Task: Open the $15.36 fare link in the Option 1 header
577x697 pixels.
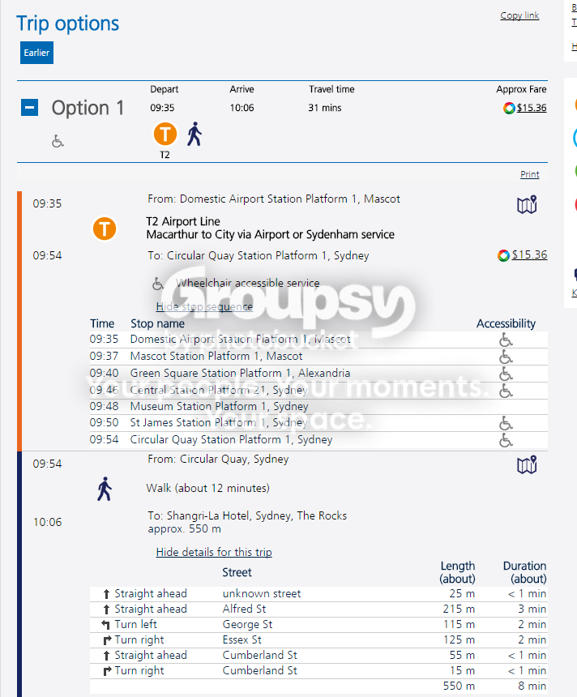Action: (x=532, y=108)
